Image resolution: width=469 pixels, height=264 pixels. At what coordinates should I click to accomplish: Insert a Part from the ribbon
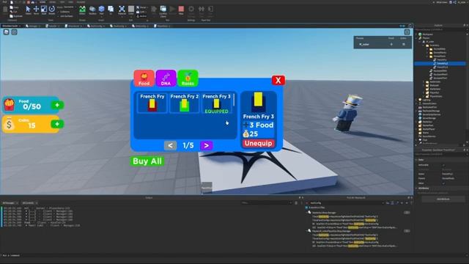(x=101, y=10)
